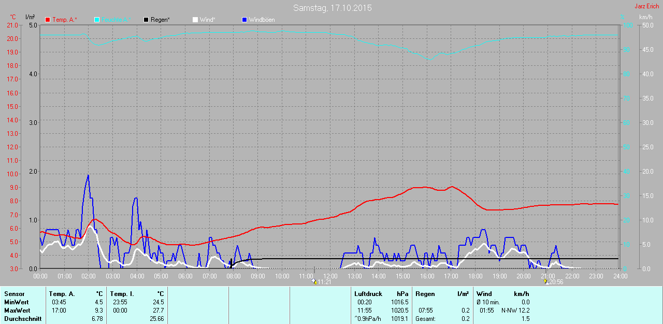
Task: Click the Sensor header cell
Action: [x=14, y=294]
